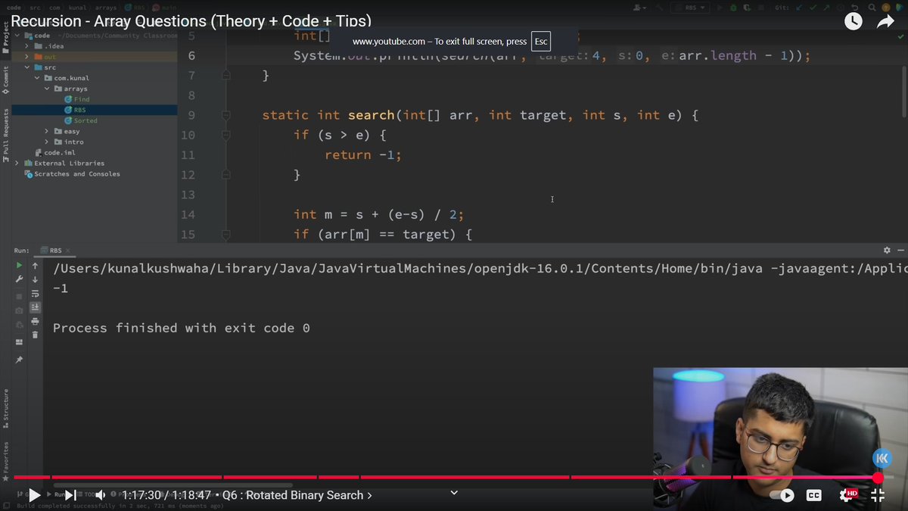Click line 'int m = s + (e-s) / 2;'

pos(378,214)
